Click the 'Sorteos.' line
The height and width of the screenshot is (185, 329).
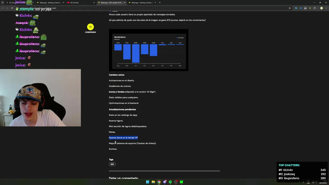(x=113, y=149)
